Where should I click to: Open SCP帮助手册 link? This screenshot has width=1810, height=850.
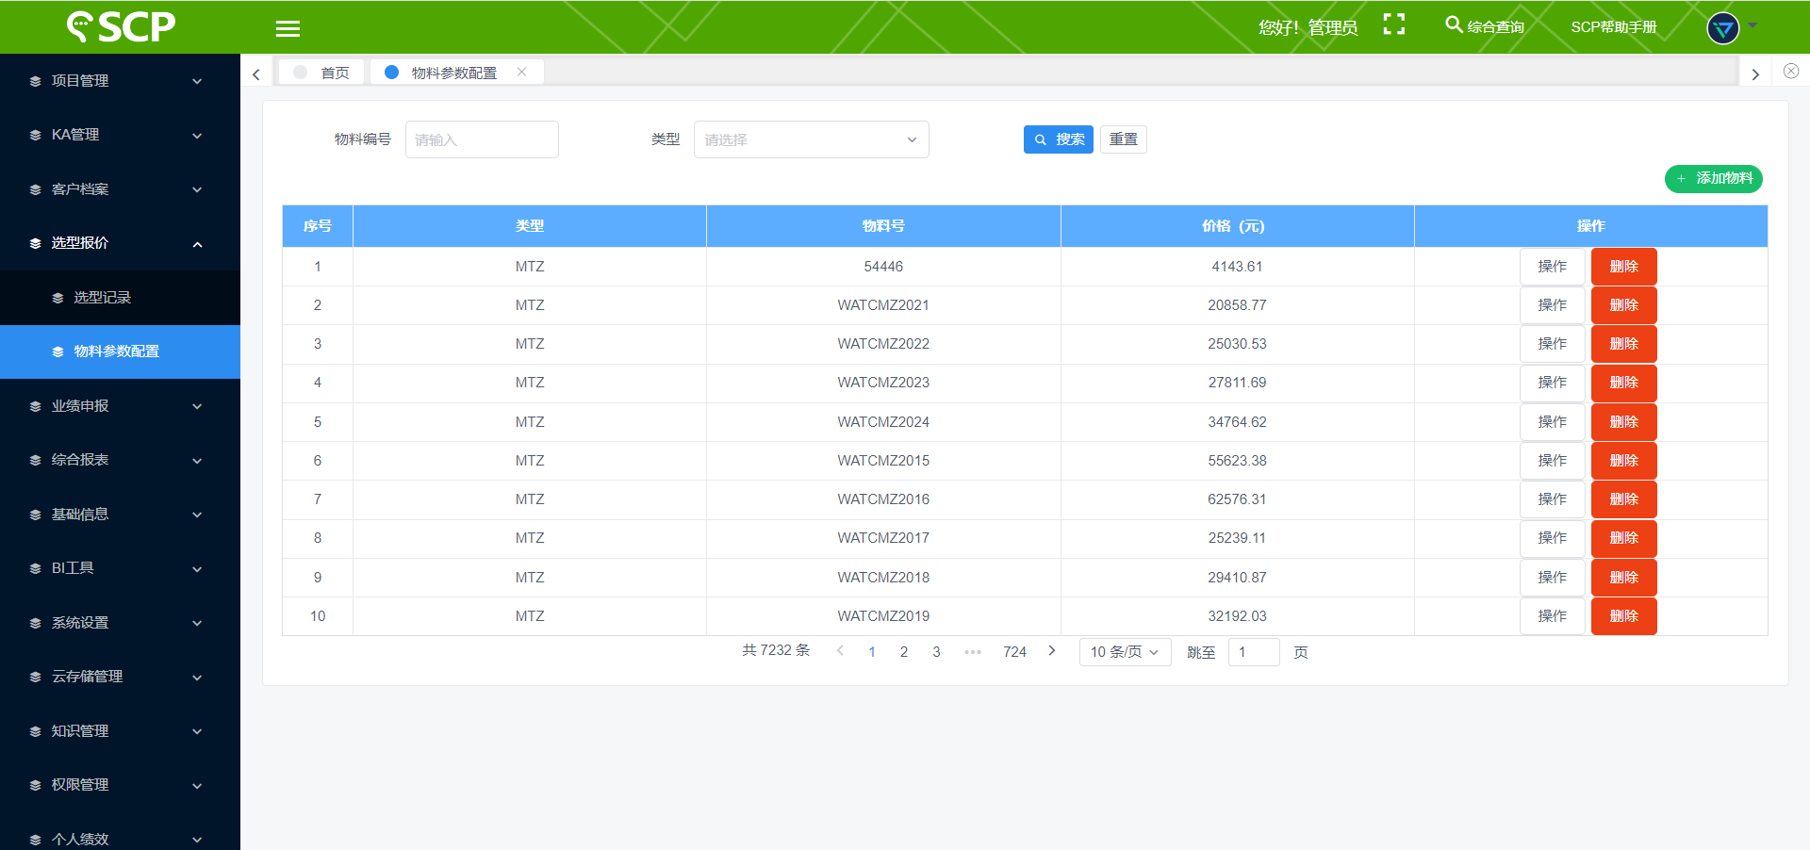[x=1613, y=27]
